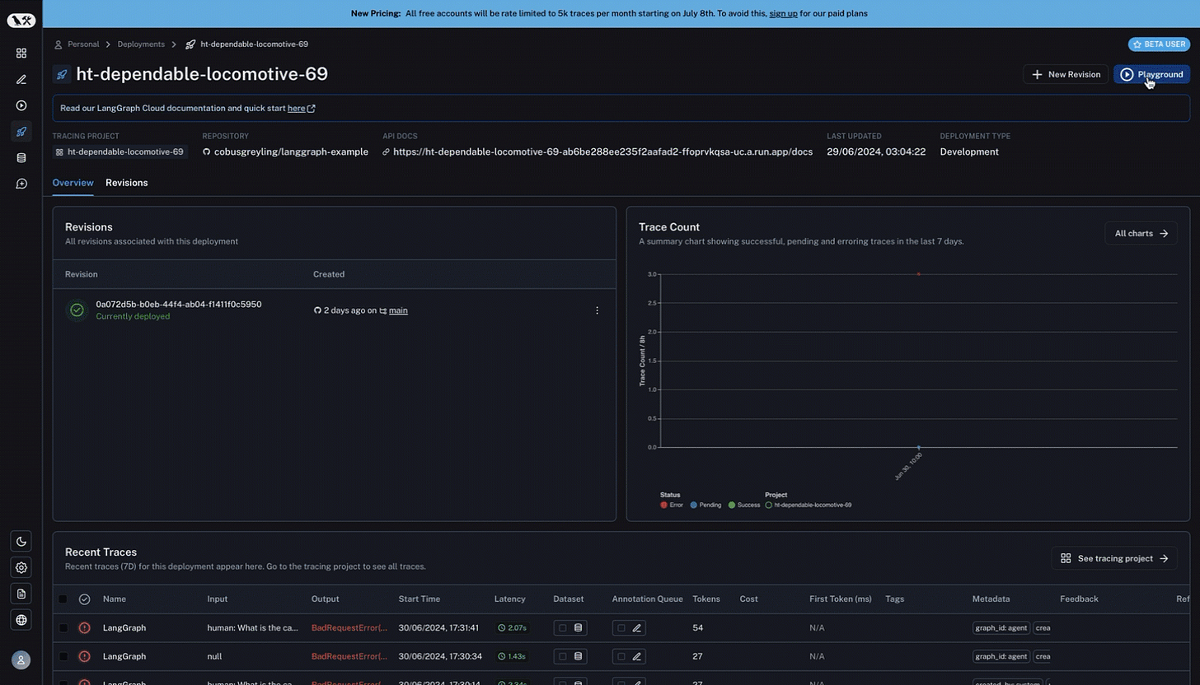
Task: Click error icon on the 17:31:41 trace
Action: (84, 628)
